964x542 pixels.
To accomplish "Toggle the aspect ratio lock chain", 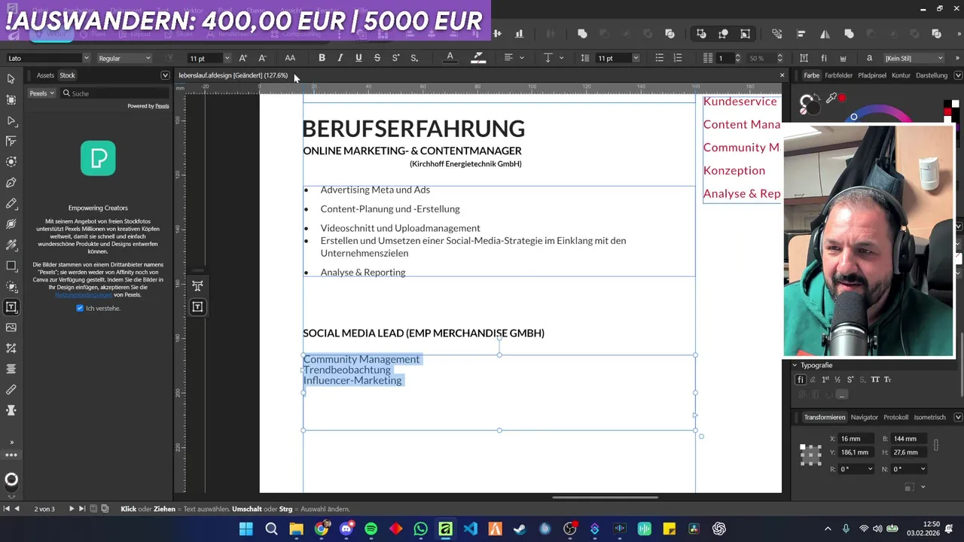I will point(935,446).
